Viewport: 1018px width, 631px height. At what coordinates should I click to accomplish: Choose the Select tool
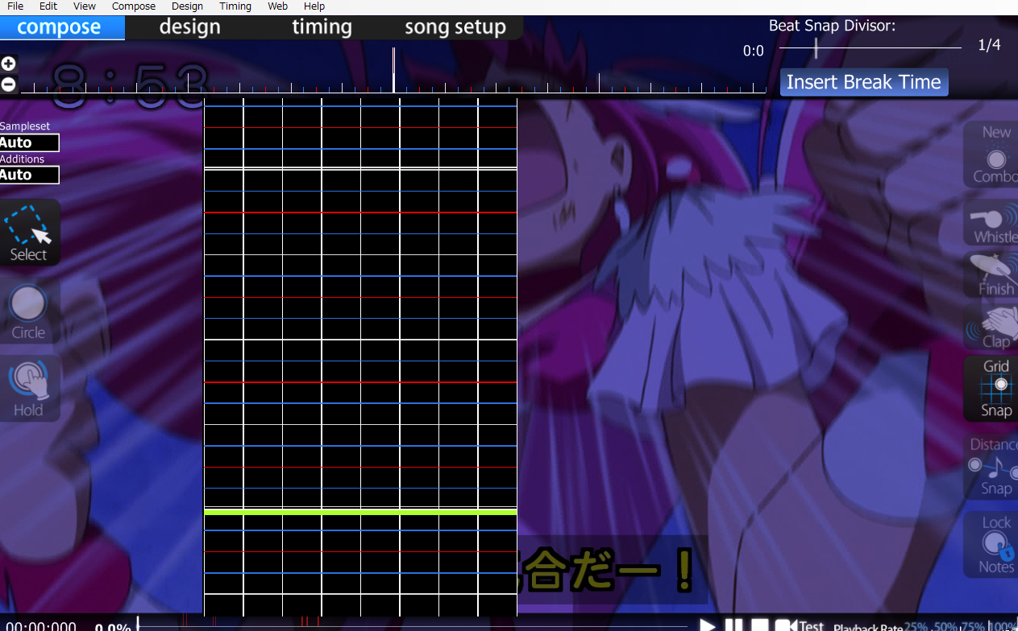pyautogui.click(x=29, y=233)
